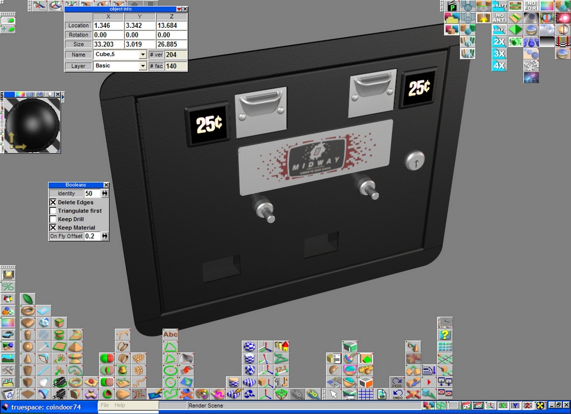
Task: Click the Undo icon
Action: [397, 395]
